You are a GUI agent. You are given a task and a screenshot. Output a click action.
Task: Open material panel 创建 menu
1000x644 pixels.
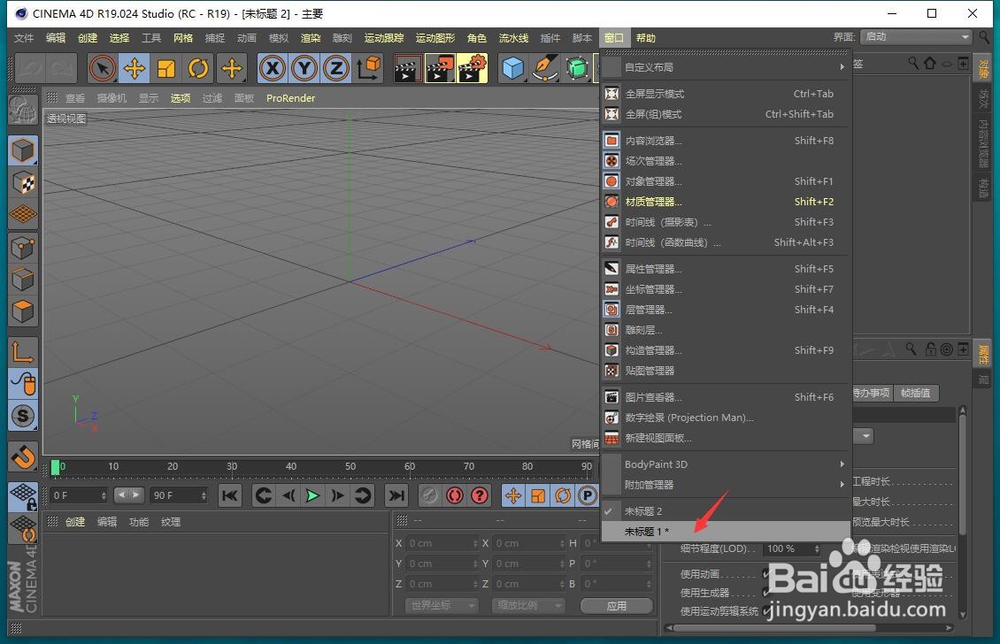[x=75, y=522]
